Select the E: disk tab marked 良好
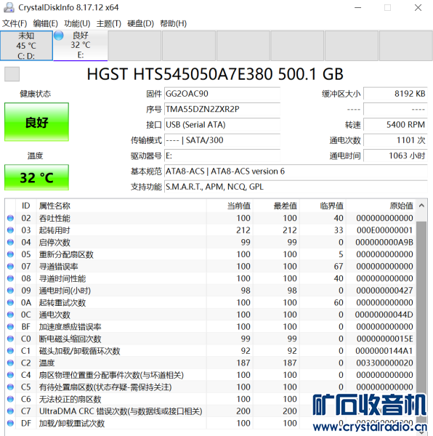The width and height of the screenshot is (433, 436). [81, 45]
